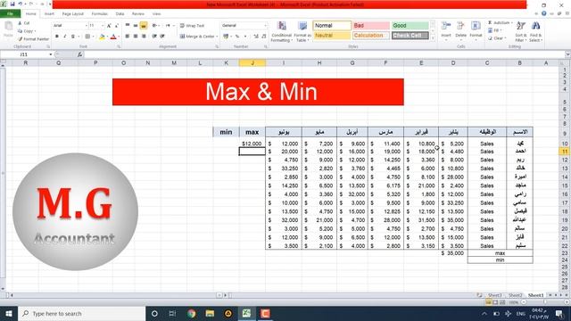
Task: Click the Top Align icon
Action: 128,26
